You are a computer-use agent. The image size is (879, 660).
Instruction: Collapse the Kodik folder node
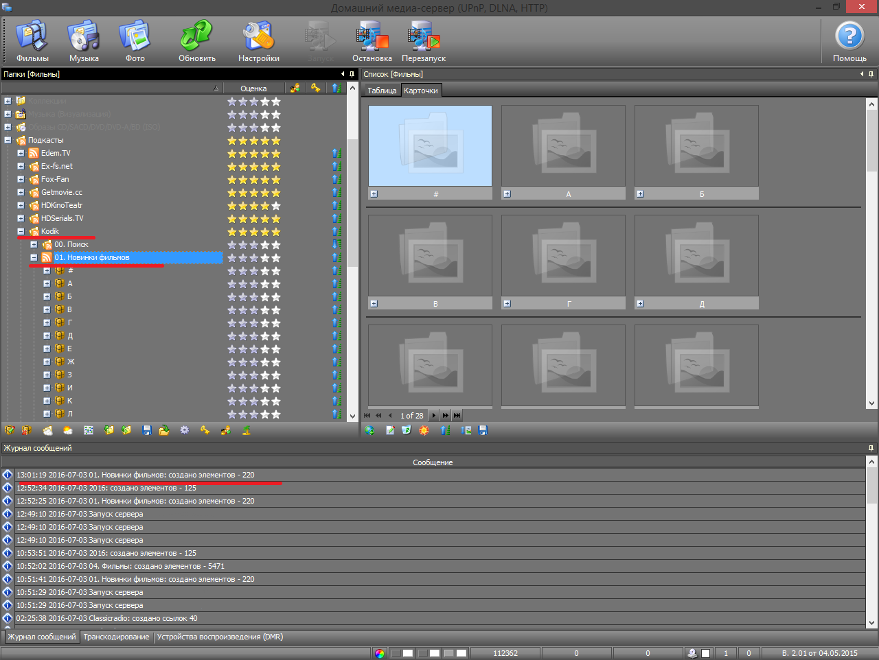[x=21, y=231]
